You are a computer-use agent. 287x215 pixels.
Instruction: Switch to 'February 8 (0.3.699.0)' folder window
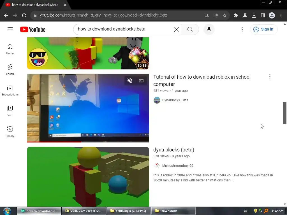pyautogui.click(x=128, y=211)
